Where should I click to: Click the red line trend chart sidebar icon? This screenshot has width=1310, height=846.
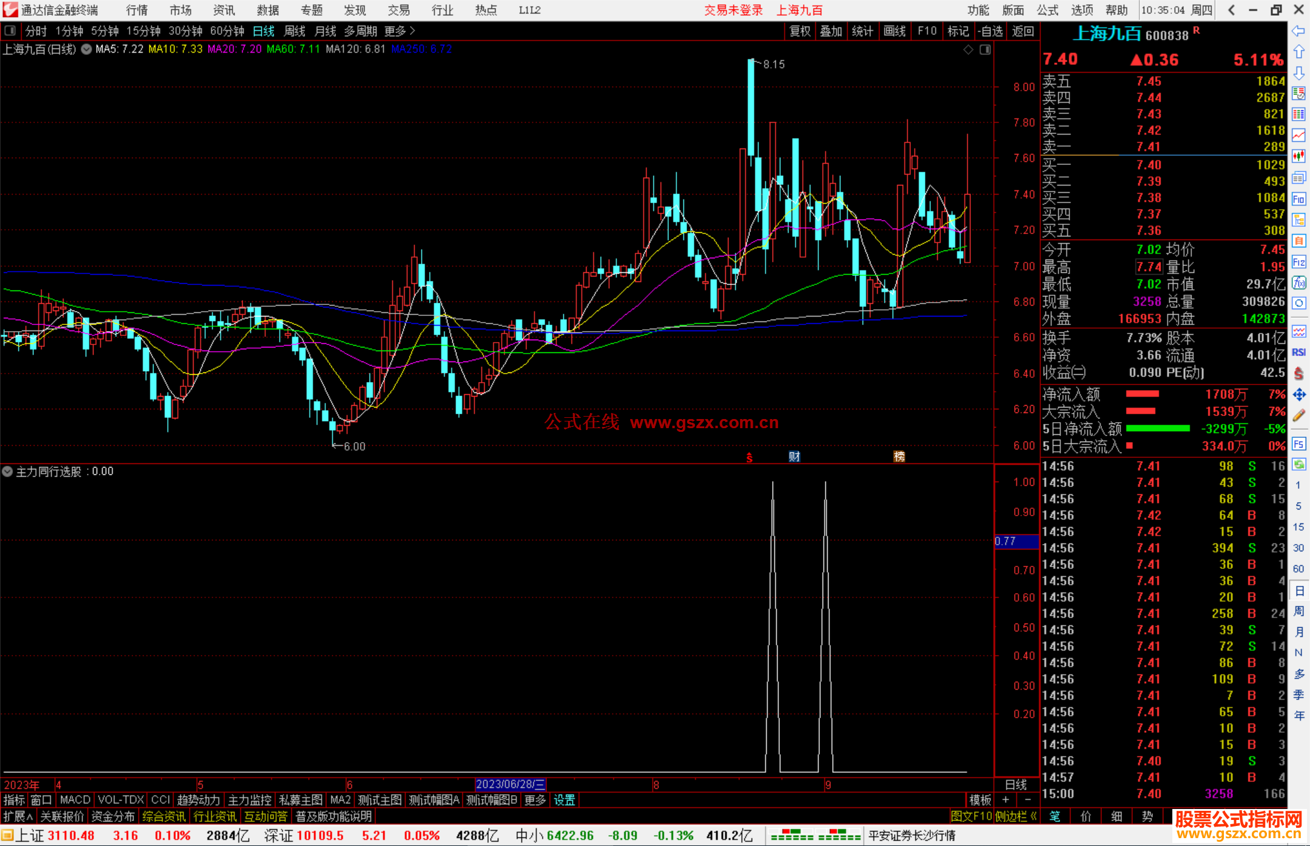click(1298, 135)
